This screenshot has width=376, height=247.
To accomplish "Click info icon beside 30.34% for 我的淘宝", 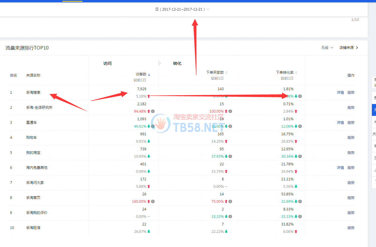I will (300, 156).
